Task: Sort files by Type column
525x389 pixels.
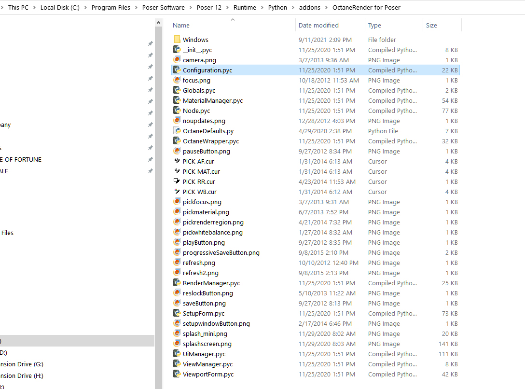Action: click(374, 26)
